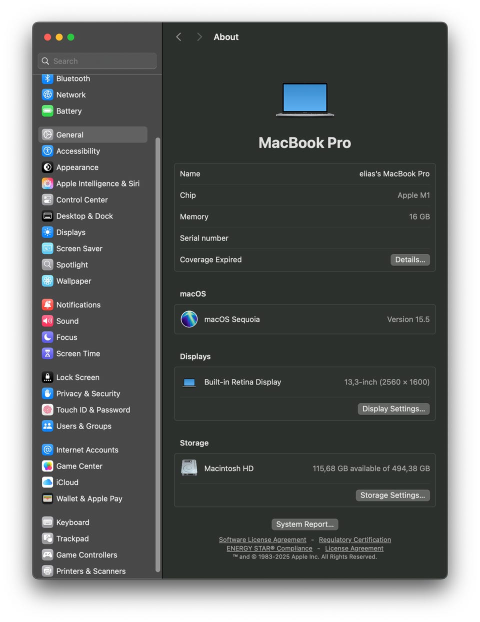Click the Apple M1 chip value
This screenshot has height=622, width=480.
pyautogui.click(x=413, y=195)
